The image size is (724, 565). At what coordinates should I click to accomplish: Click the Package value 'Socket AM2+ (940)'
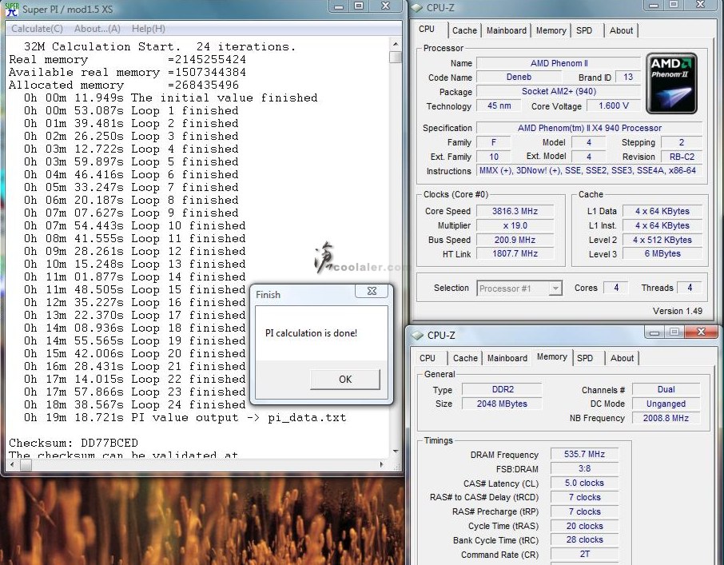tap(559, 91)
